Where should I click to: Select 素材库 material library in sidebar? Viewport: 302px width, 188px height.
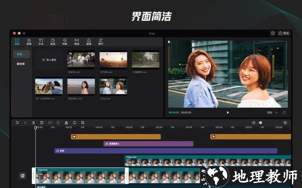click(x=21, y=64)
